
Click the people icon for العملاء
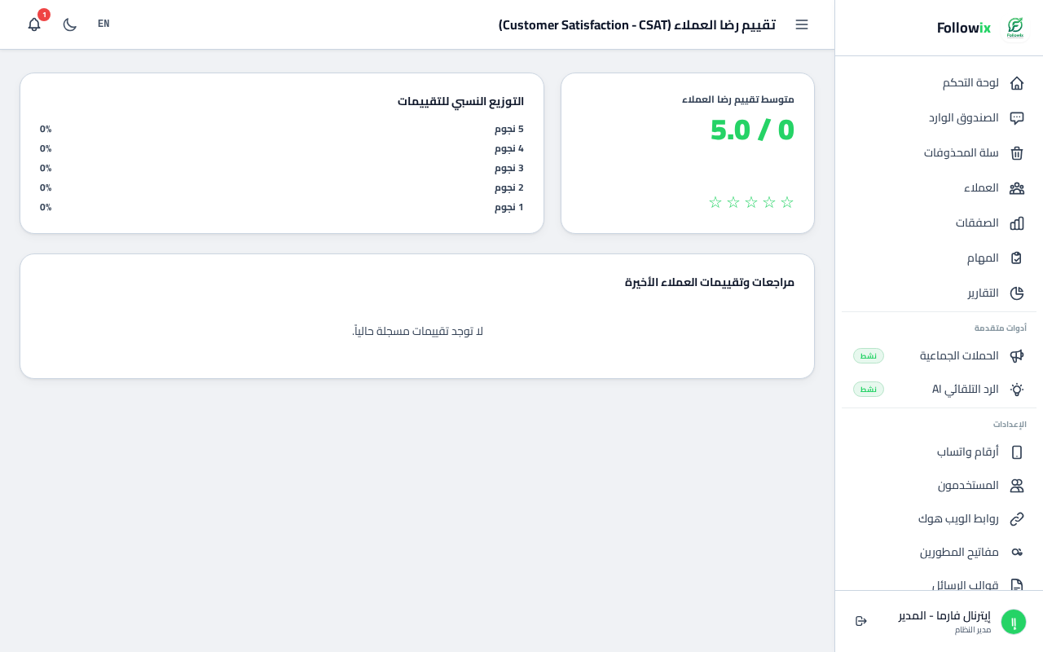(1017, 188)
